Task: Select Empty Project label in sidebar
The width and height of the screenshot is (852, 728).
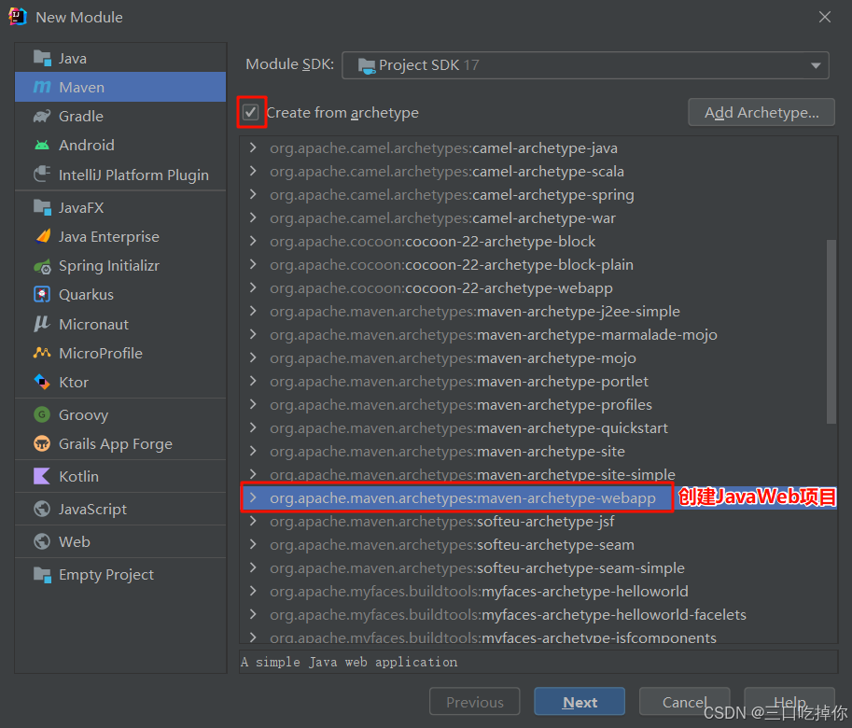Action: pos(106,575)
